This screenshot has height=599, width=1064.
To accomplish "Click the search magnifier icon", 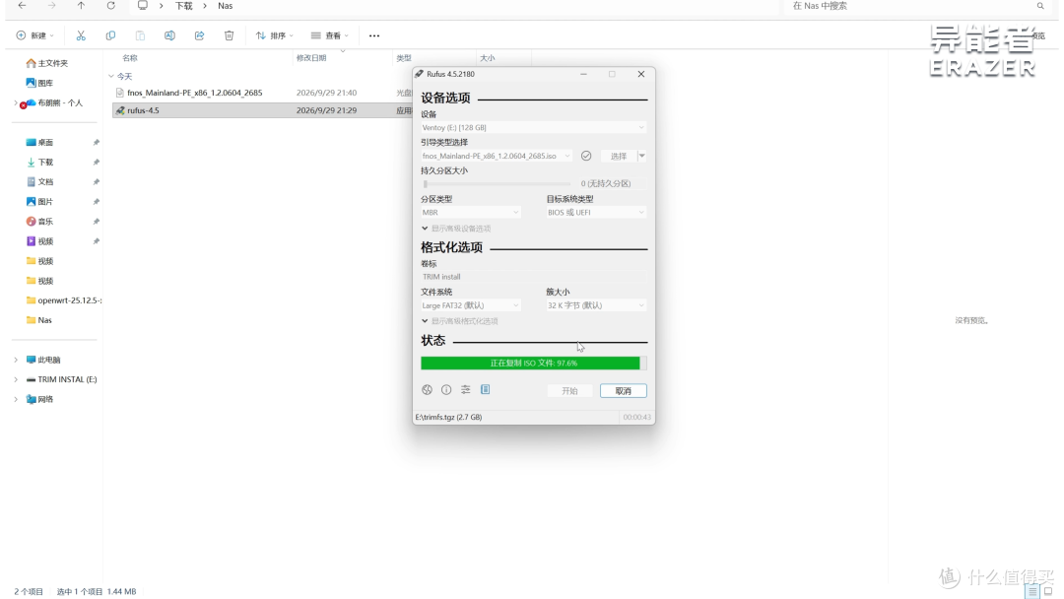I will pyautogui.click(x=1040, y=6).
